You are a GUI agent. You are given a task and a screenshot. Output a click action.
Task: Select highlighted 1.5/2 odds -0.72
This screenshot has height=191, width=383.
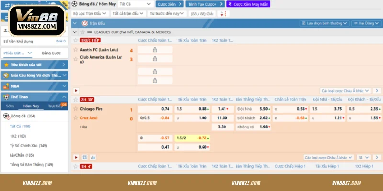[192, 138]
